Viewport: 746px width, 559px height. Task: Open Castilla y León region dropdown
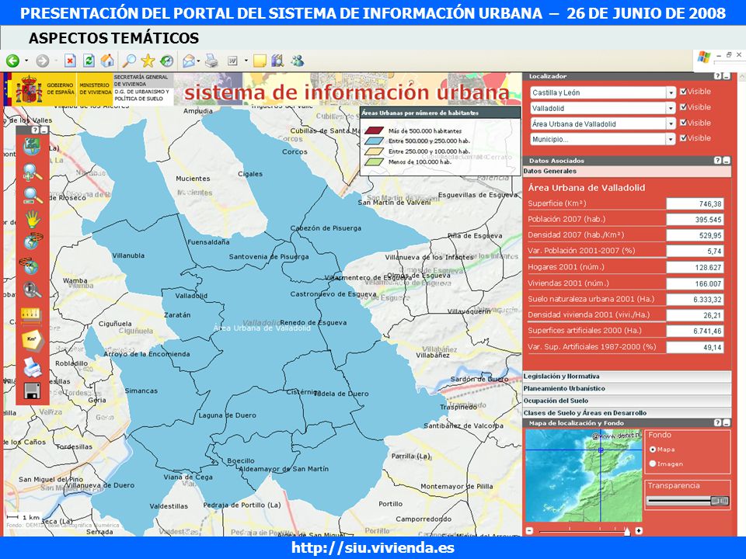[x=671, y=92]
